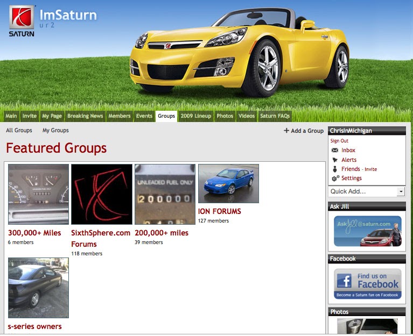Viewport: 413px width, 336px height.
Task: Open the 300,000+ Miles group link
Action: point(34,233)
